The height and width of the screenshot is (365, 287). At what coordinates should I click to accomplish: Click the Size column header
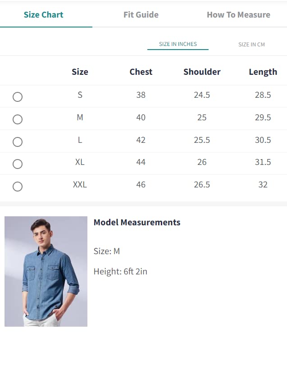coord(80,72)
